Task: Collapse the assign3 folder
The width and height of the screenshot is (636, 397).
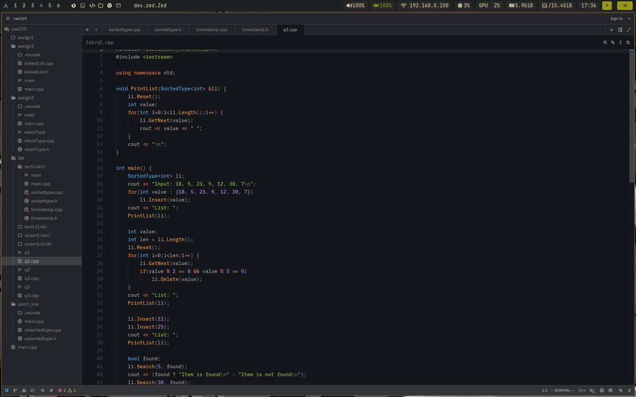Action: (41, 98)
